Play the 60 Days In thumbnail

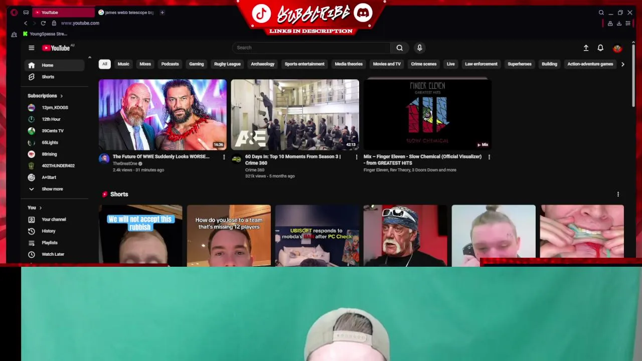pyautogui.click(x=295, y=115)
